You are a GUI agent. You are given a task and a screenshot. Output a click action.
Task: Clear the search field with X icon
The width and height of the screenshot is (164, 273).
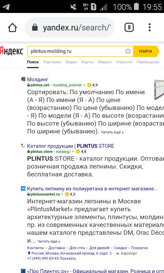click(128, 52)
